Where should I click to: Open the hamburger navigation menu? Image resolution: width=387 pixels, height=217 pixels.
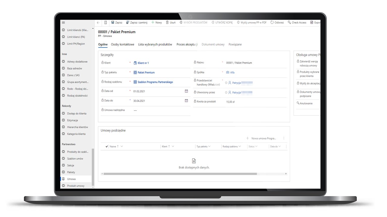tap(63, 23)
